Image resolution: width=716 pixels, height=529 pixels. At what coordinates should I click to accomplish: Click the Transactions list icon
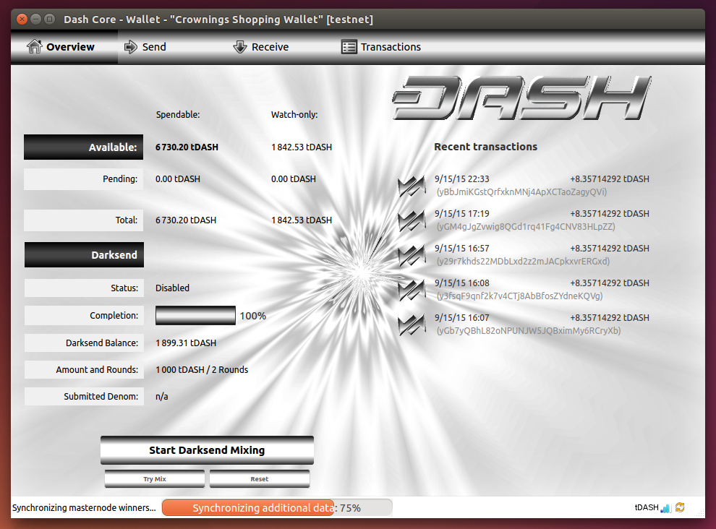point(349,47)
